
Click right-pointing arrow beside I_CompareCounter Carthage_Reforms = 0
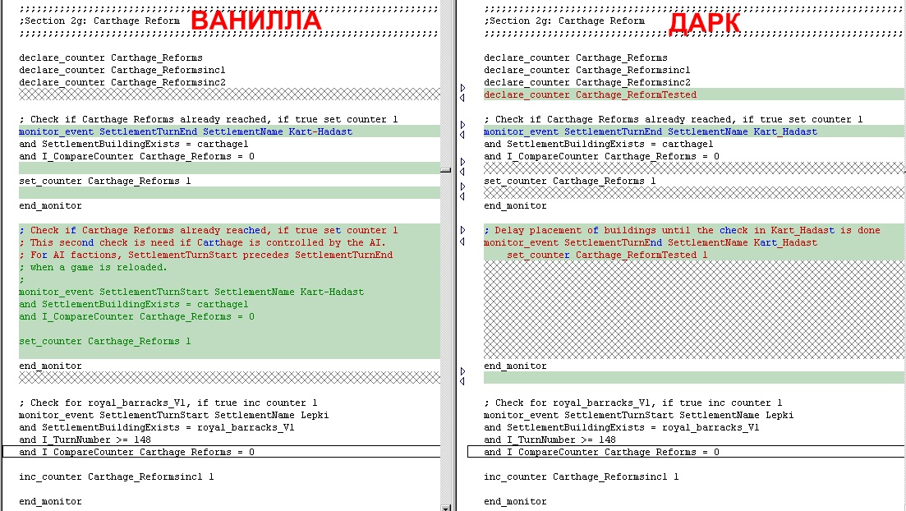coord(462,162)
